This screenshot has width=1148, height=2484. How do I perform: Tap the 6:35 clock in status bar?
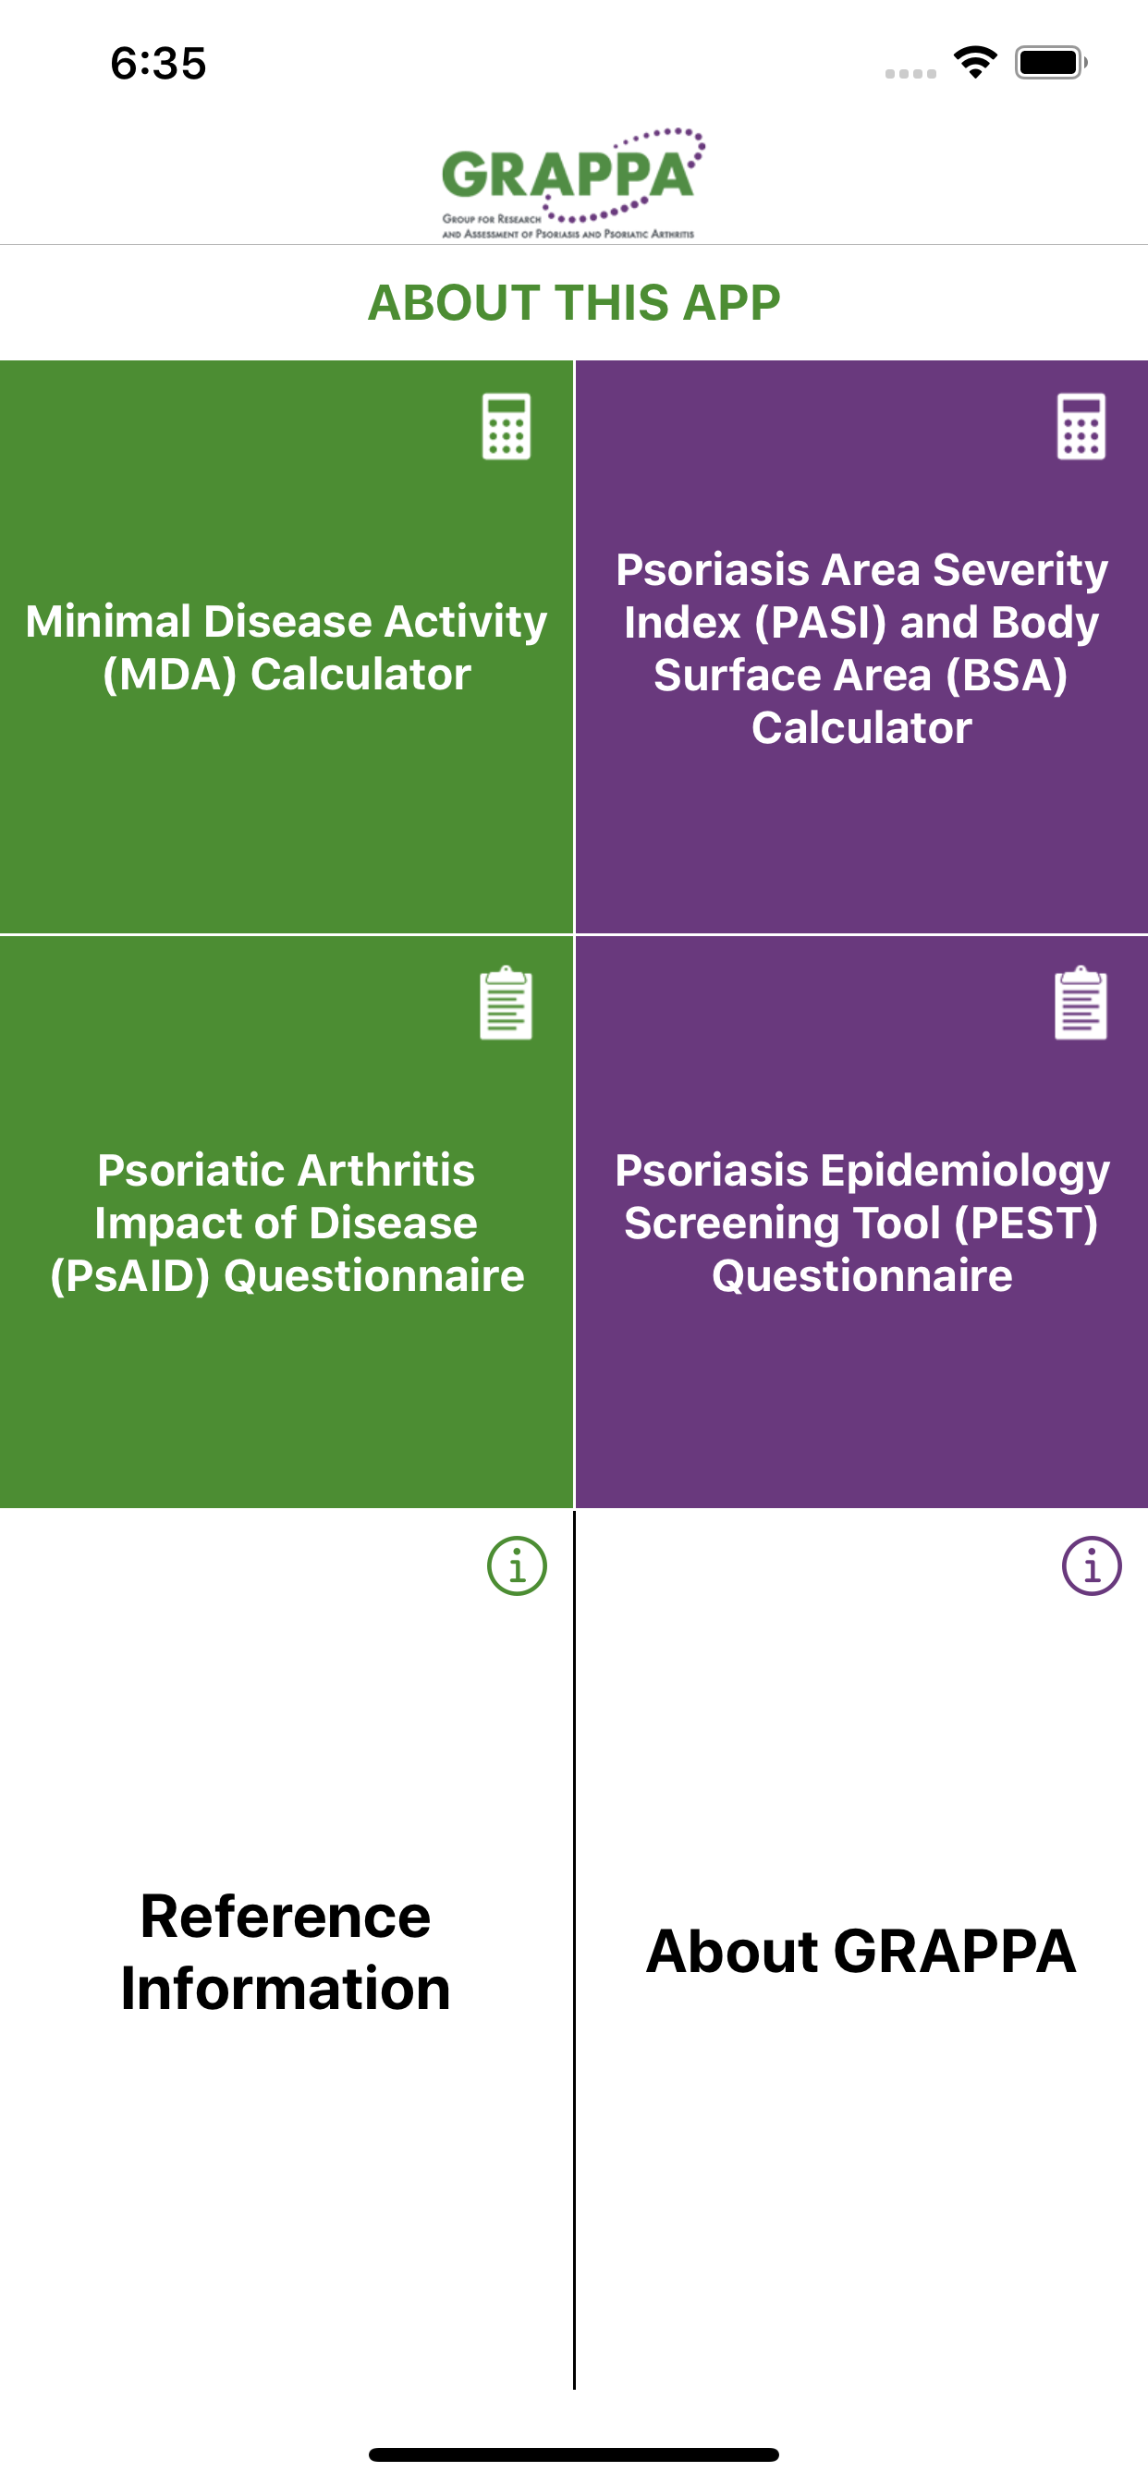(158, 64)
